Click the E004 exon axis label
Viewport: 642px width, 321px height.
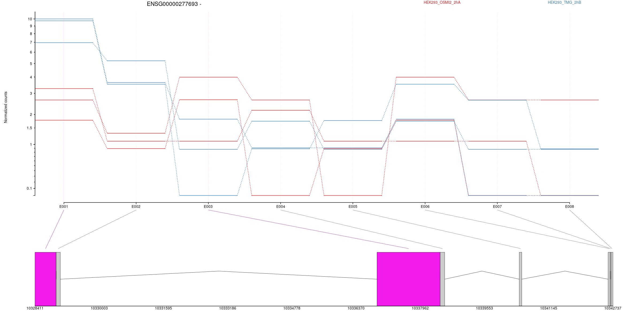point(281,207)
